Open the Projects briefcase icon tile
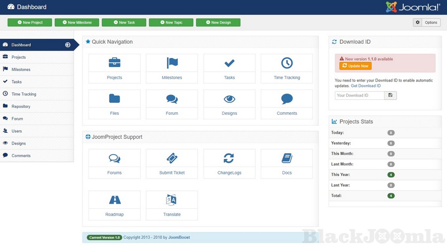Image resolution: width=447 pixels, height=246 pixels. pos(114,68)
